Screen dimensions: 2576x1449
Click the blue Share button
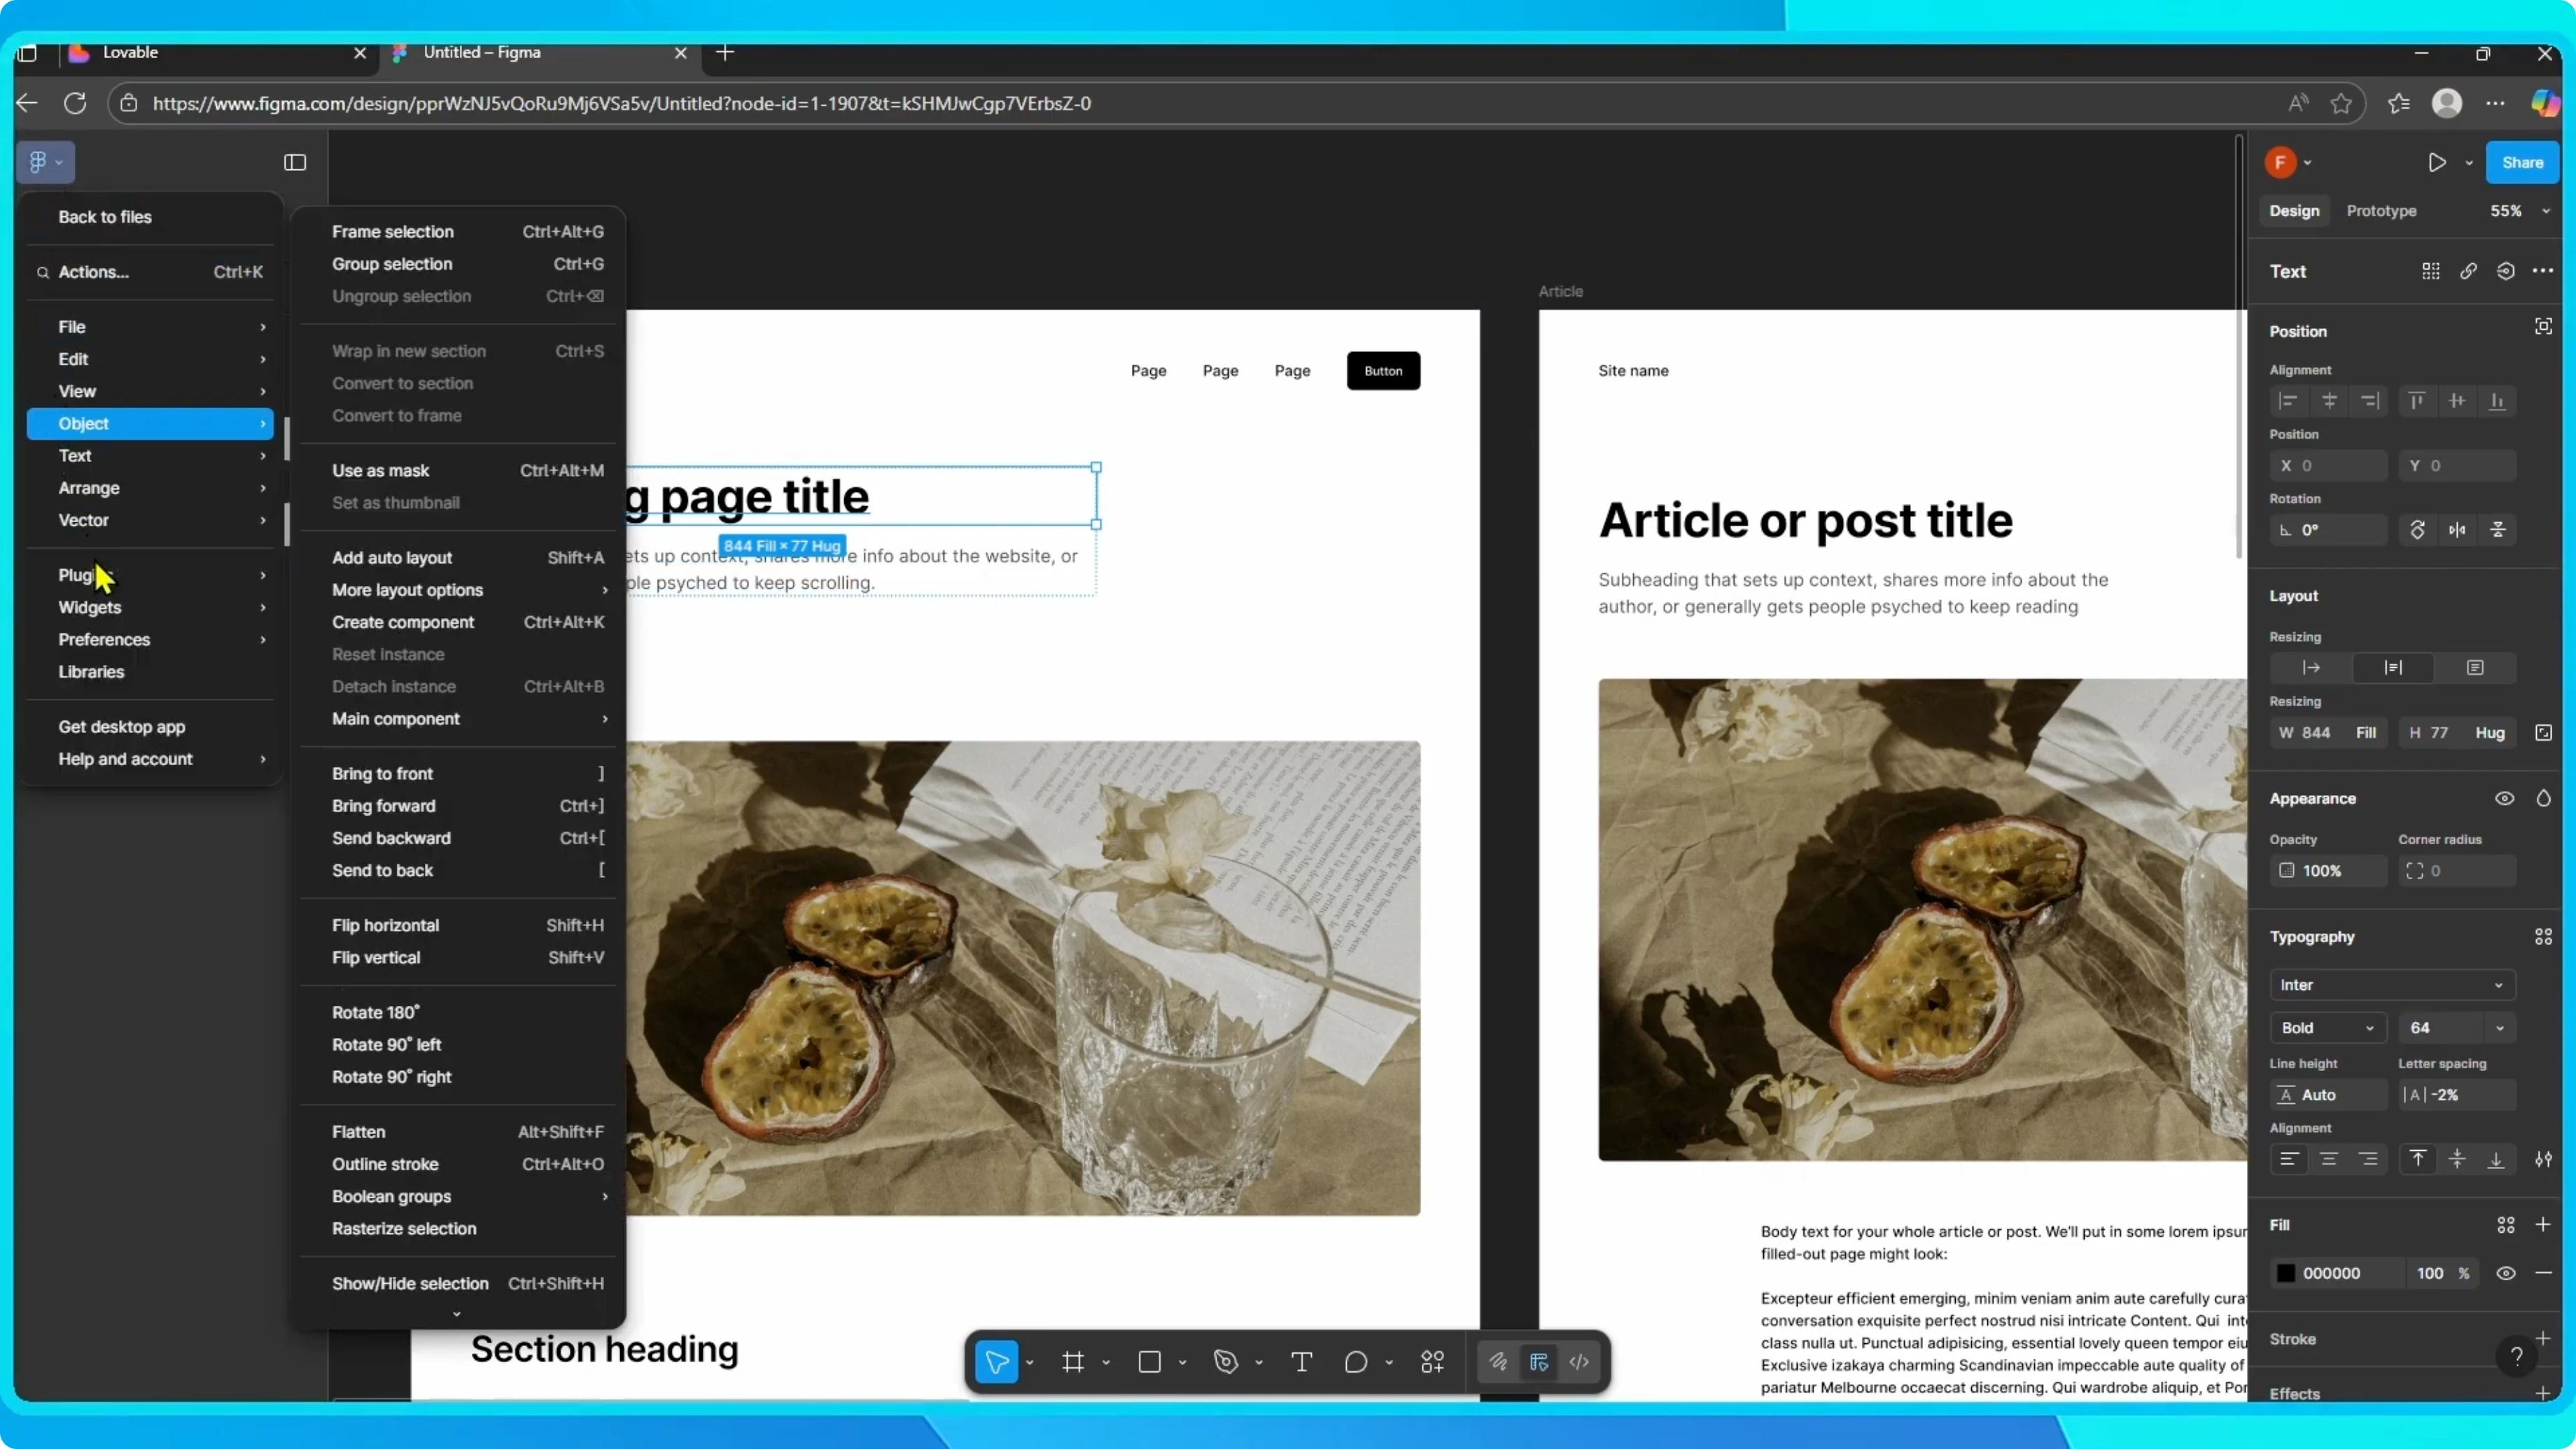(x=2522, y=162)
